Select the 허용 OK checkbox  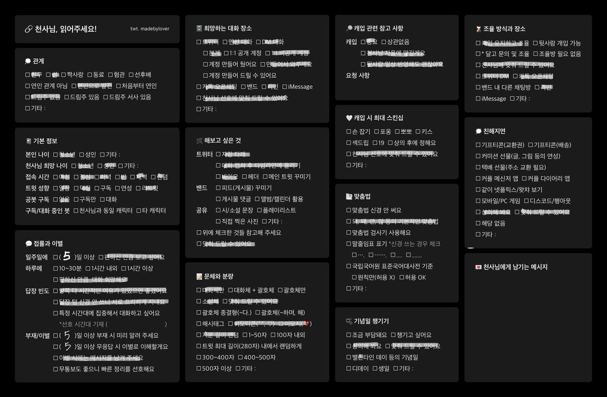402,277
